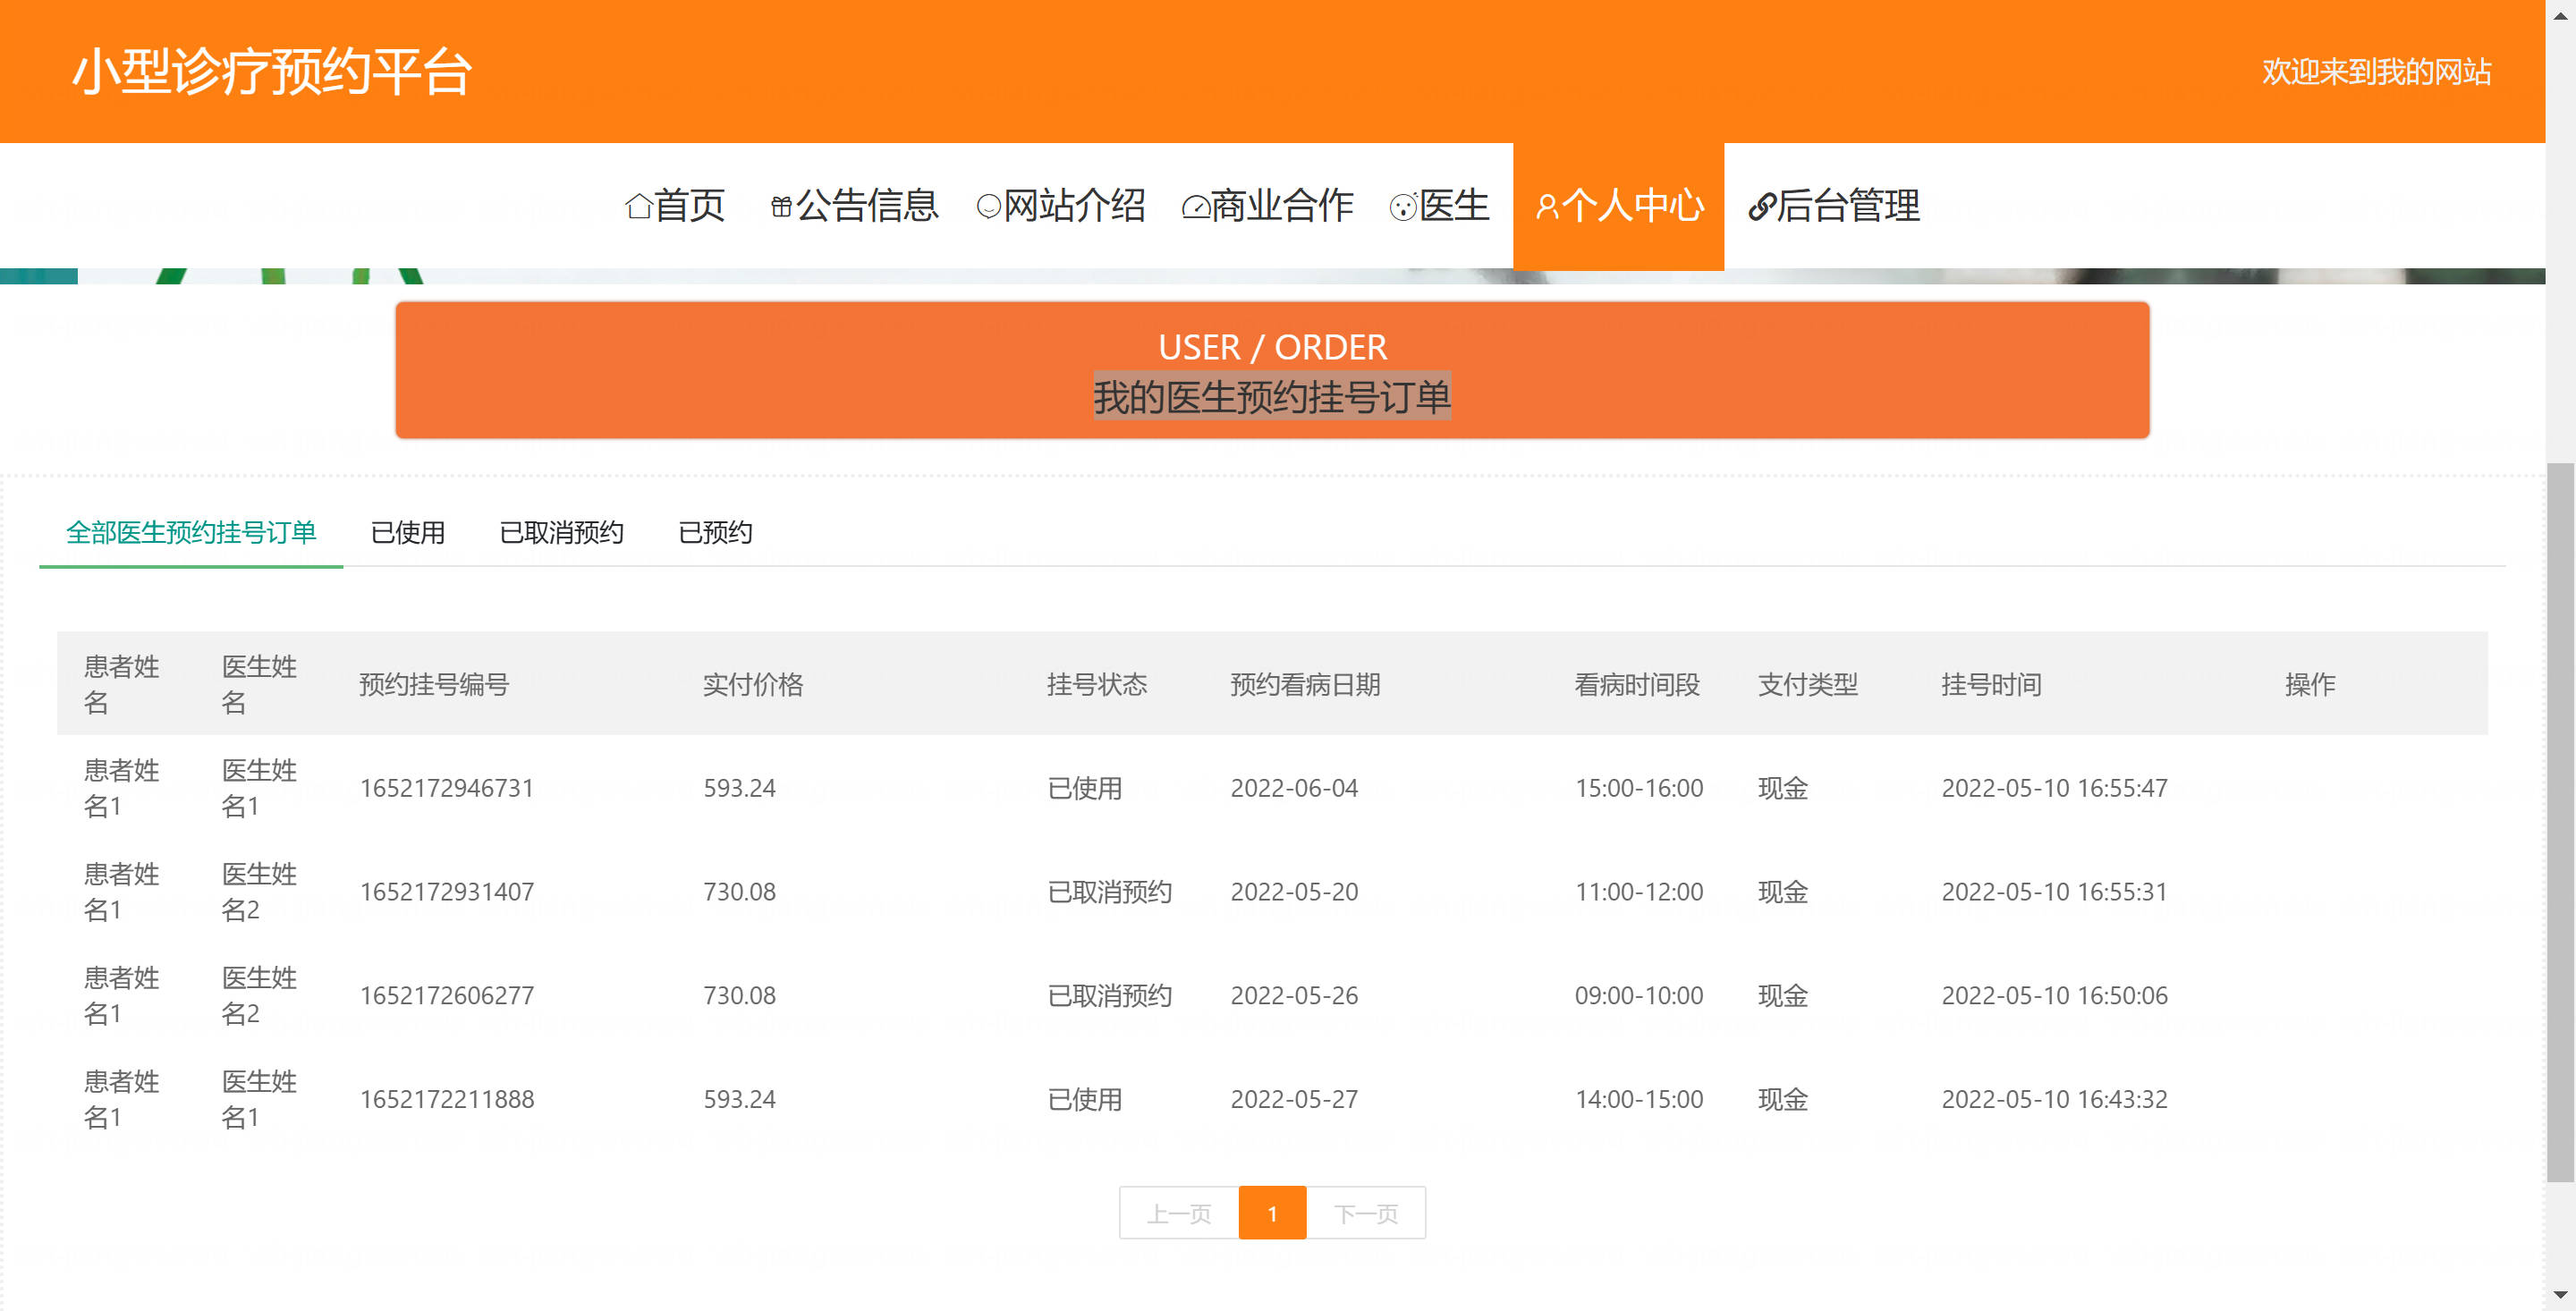Click the 操作 column header

[x=2310, y=685]
